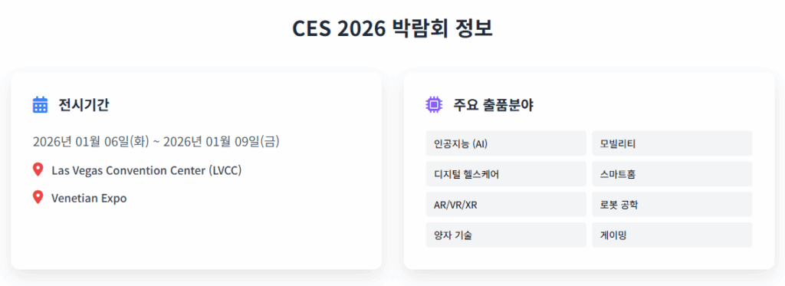Select the 인공지능 (AI) category tag
The height and width of the screenshot is (286, 785).
(x=506, y=143)
